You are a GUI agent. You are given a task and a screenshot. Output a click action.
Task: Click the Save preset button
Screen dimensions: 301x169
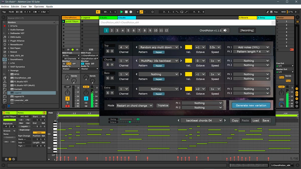click(x=266, y=120)
